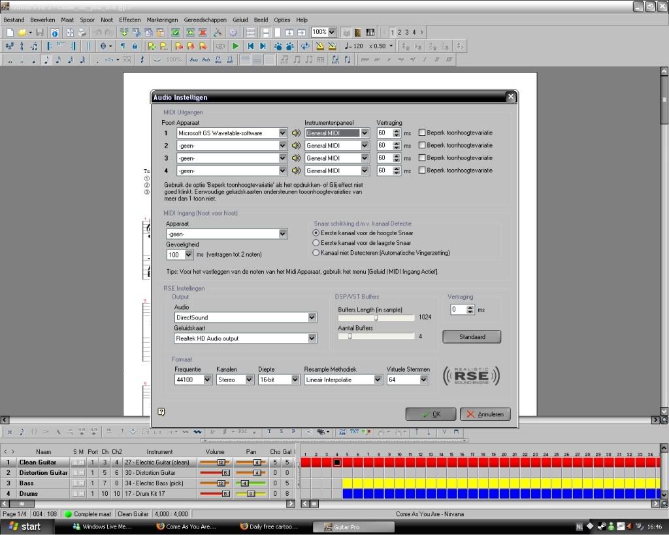
Task: Click the green checkmark toolbar icon
Action: tap(175, 33)
